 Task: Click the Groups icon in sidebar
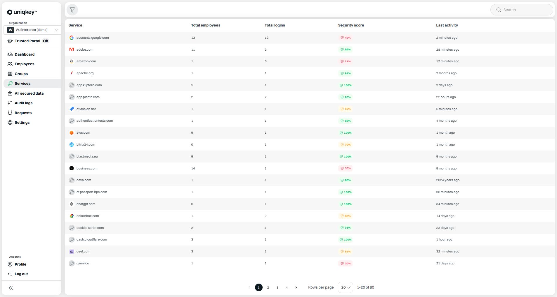tap(10, 74)
